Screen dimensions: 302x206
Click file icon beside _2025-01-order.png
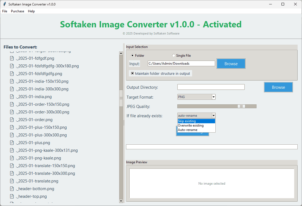click(x=12, y=120)
